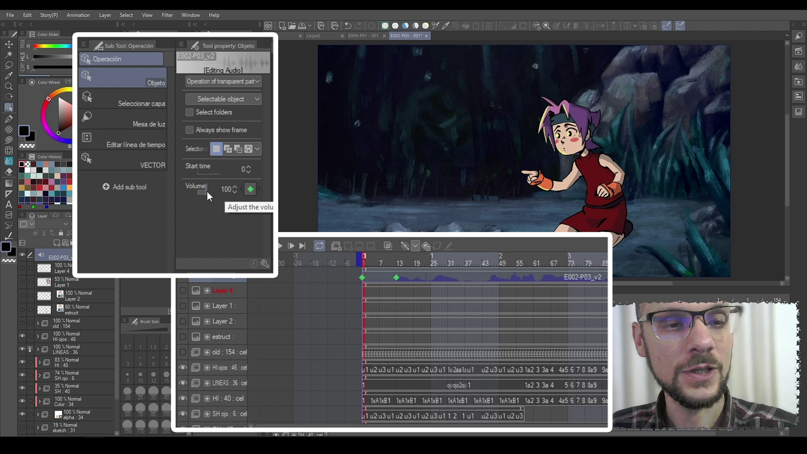Screen dimensions: 807x454
Task: Show the Layer 4 timeline track
Action: 183,290
